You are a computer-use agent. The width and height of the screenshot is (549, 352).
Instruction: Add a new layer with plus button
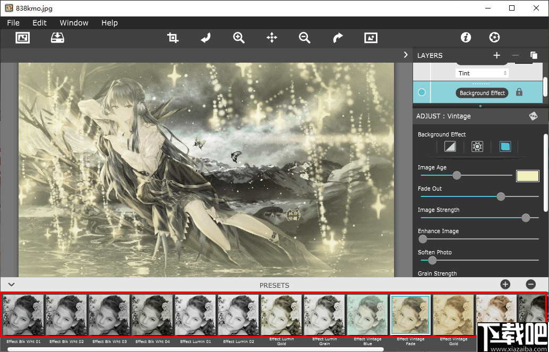point(496,55)
